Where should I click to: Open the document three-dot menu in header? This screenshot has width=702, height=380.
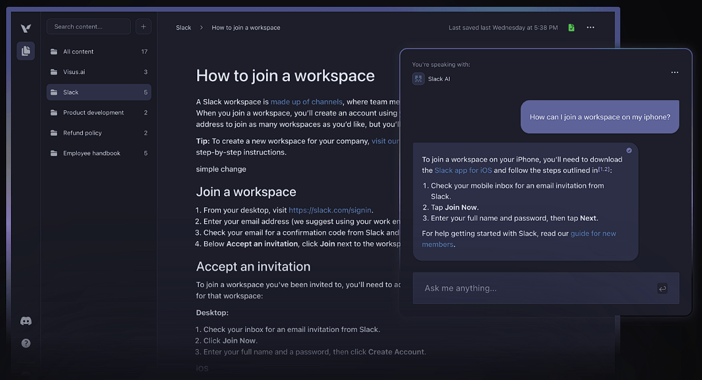point(590,28)
